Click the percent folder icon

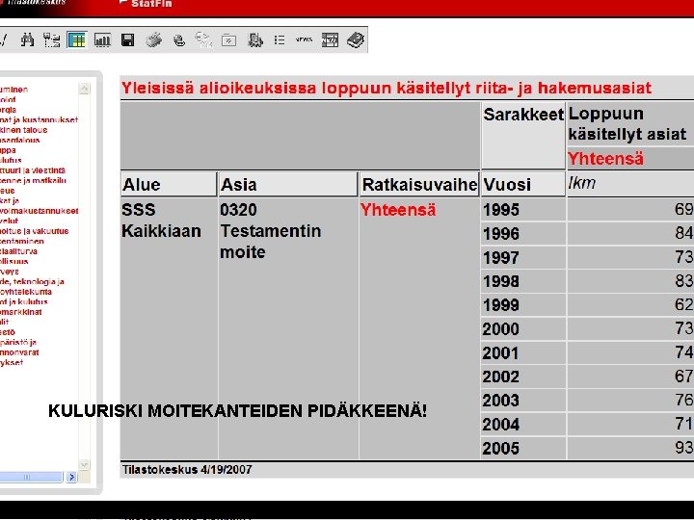(x=228, y=40)
